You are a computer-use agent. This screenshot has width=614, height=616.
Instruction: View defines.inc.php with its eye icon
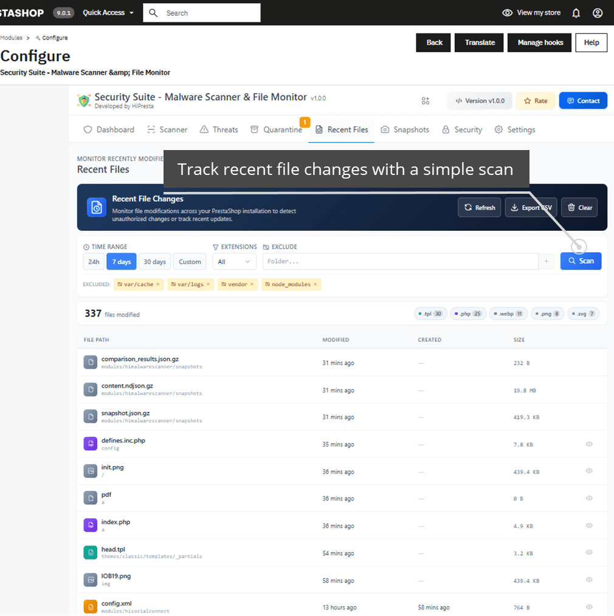click(589, 444)
